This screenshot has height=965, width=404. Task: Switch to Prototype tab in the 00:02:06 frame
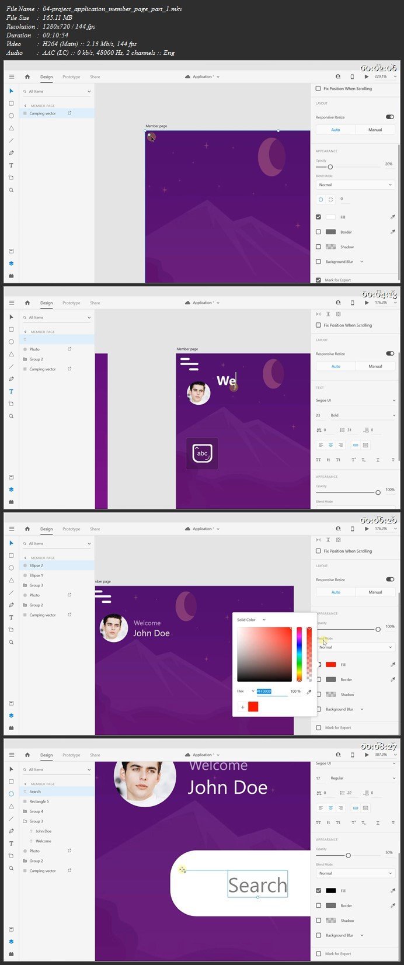point(71,77)
